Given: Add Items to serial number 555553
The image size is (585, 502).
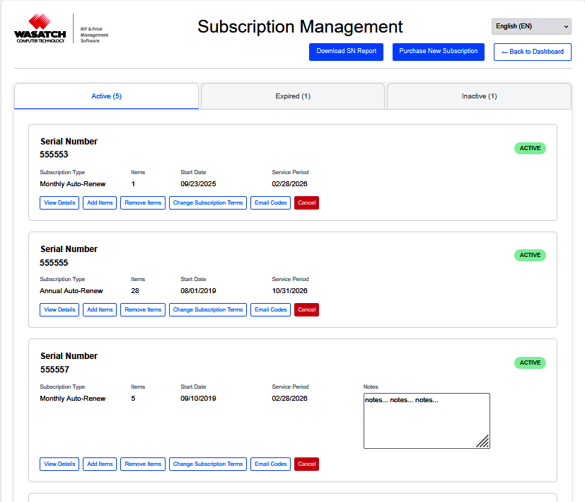Looking at the screenshot, I should 100,203.
